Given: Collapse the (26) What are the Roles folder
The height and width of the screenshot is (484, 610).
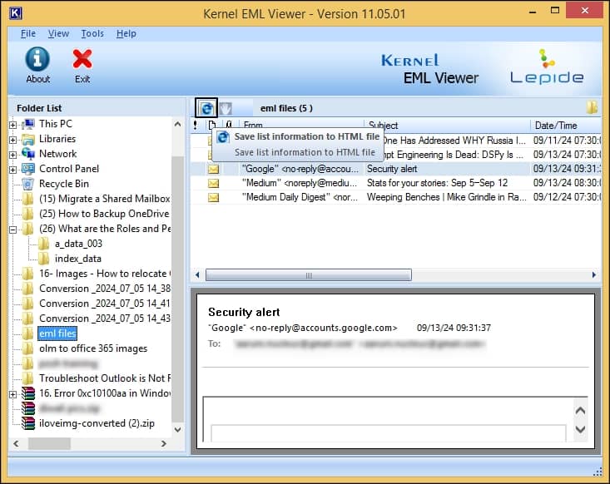Looking at the screenshot, I should pyautogui.click(x=12, y=230).
